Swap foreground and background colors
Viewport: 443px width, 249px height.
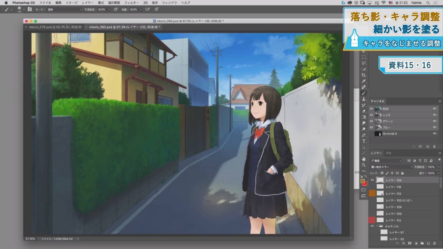point(366,176)
